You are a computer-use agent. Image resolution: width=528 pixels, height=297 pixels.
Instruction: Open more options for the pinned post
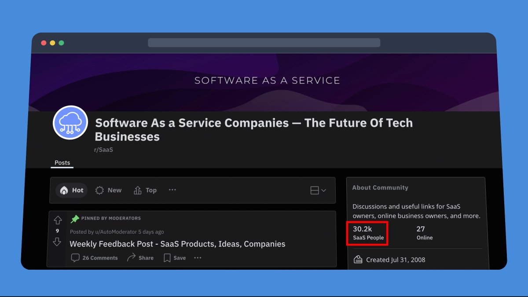click(198, 258)
